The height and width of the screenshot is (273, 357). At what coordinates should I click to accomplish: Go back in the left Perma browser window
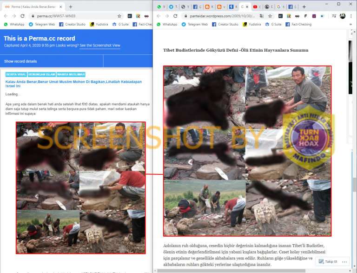coord(6,16)
